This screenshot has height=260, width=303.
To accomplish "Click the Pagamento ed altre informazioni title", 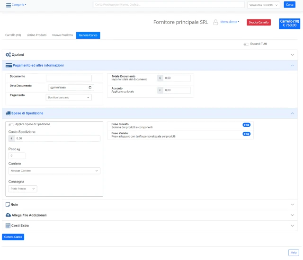I will click(x=38, y=65).
